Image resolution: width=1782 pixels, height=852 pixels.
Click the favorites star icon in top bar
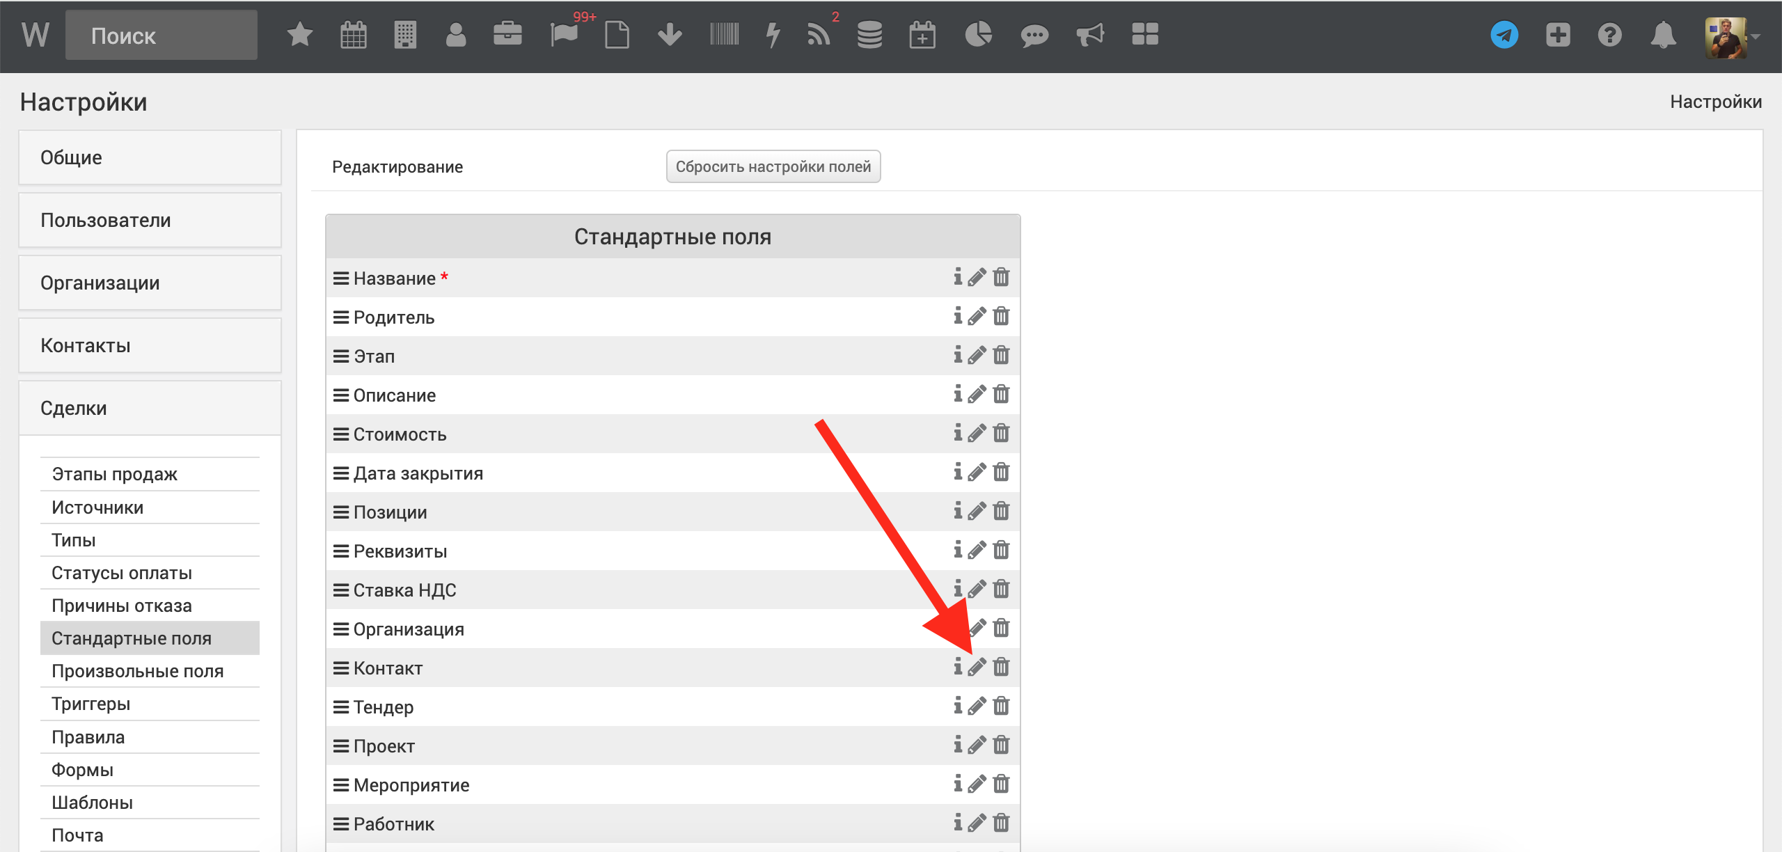[x=299, y=34]
